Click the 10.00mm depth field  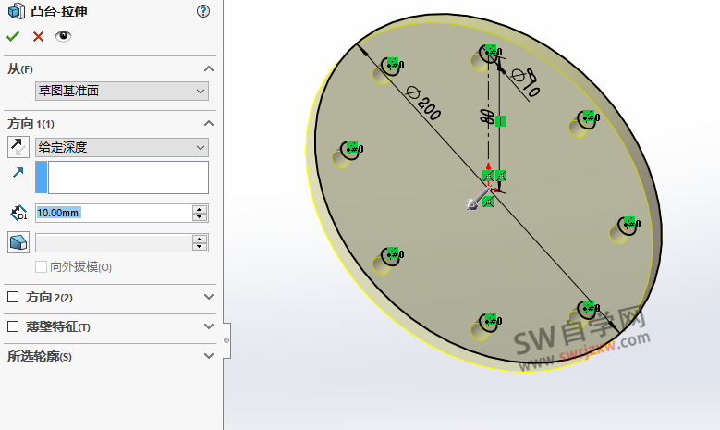coord(114,213)
